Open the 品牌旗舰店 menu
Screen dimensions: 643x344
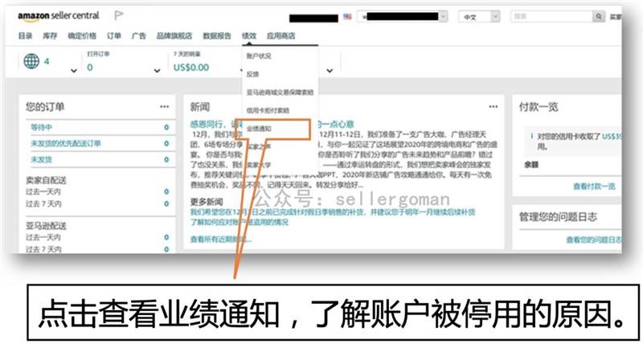(x=174, y=36)
